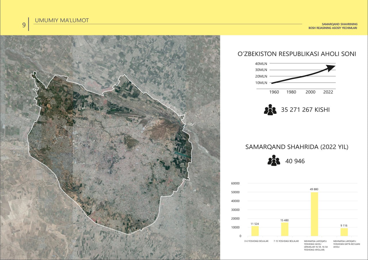
Task: Click SAMARQAND SHAHRINING header text
Action: (339, 24)
